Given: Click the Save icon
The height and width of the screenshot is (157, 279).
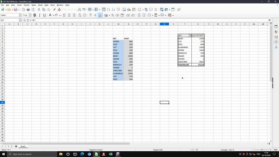Looking at the screenshot, I should tap(16, 10).
